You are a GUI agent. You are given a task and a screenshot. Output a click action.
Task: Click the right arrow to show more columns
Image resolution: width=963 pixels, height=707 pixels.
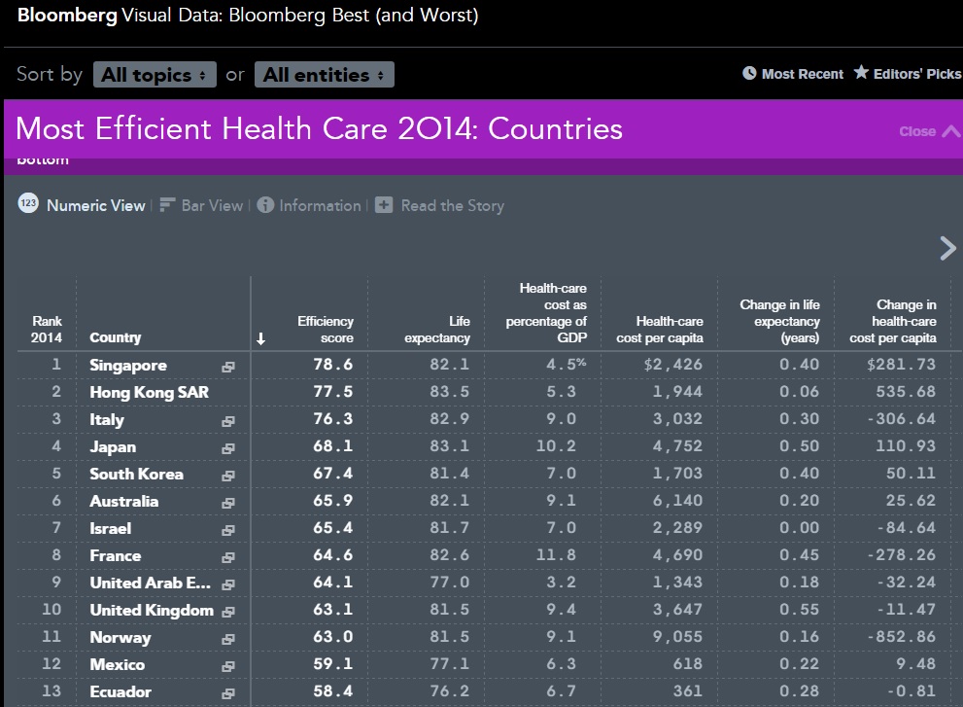pos(947,248)
